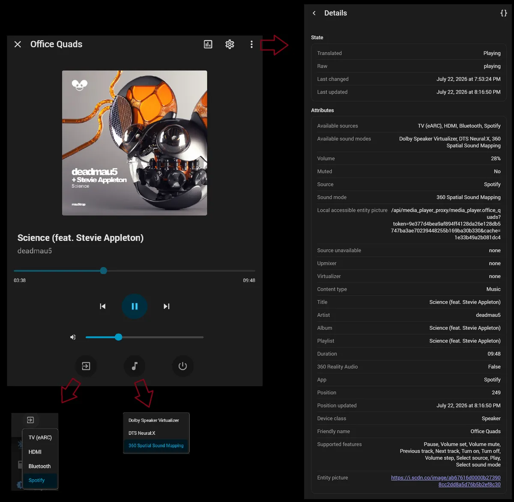Select HDMI source
This screenshot has height=502, width=514.
pyautogui.click(x=40, y=452)
